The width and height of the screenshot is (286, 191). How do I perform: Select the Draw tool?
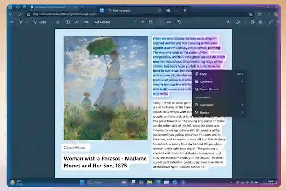coord(40,22)
